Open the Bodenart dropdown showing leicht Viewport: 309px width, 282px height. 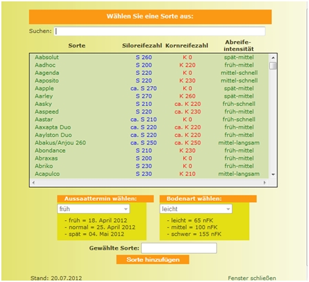pos(196,209)
